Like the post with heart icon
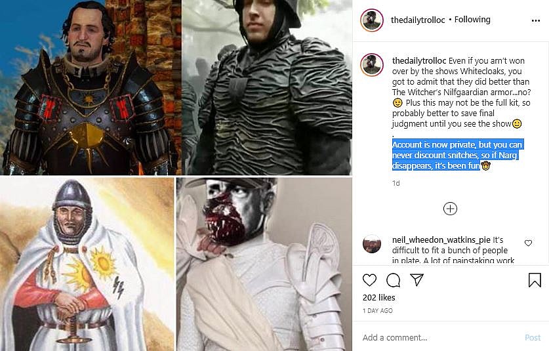 369,280
